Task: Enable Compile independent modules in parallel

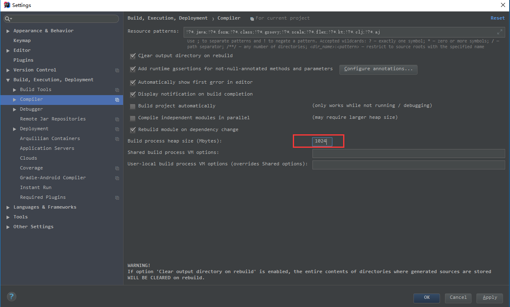Action: tap(133, 118)
